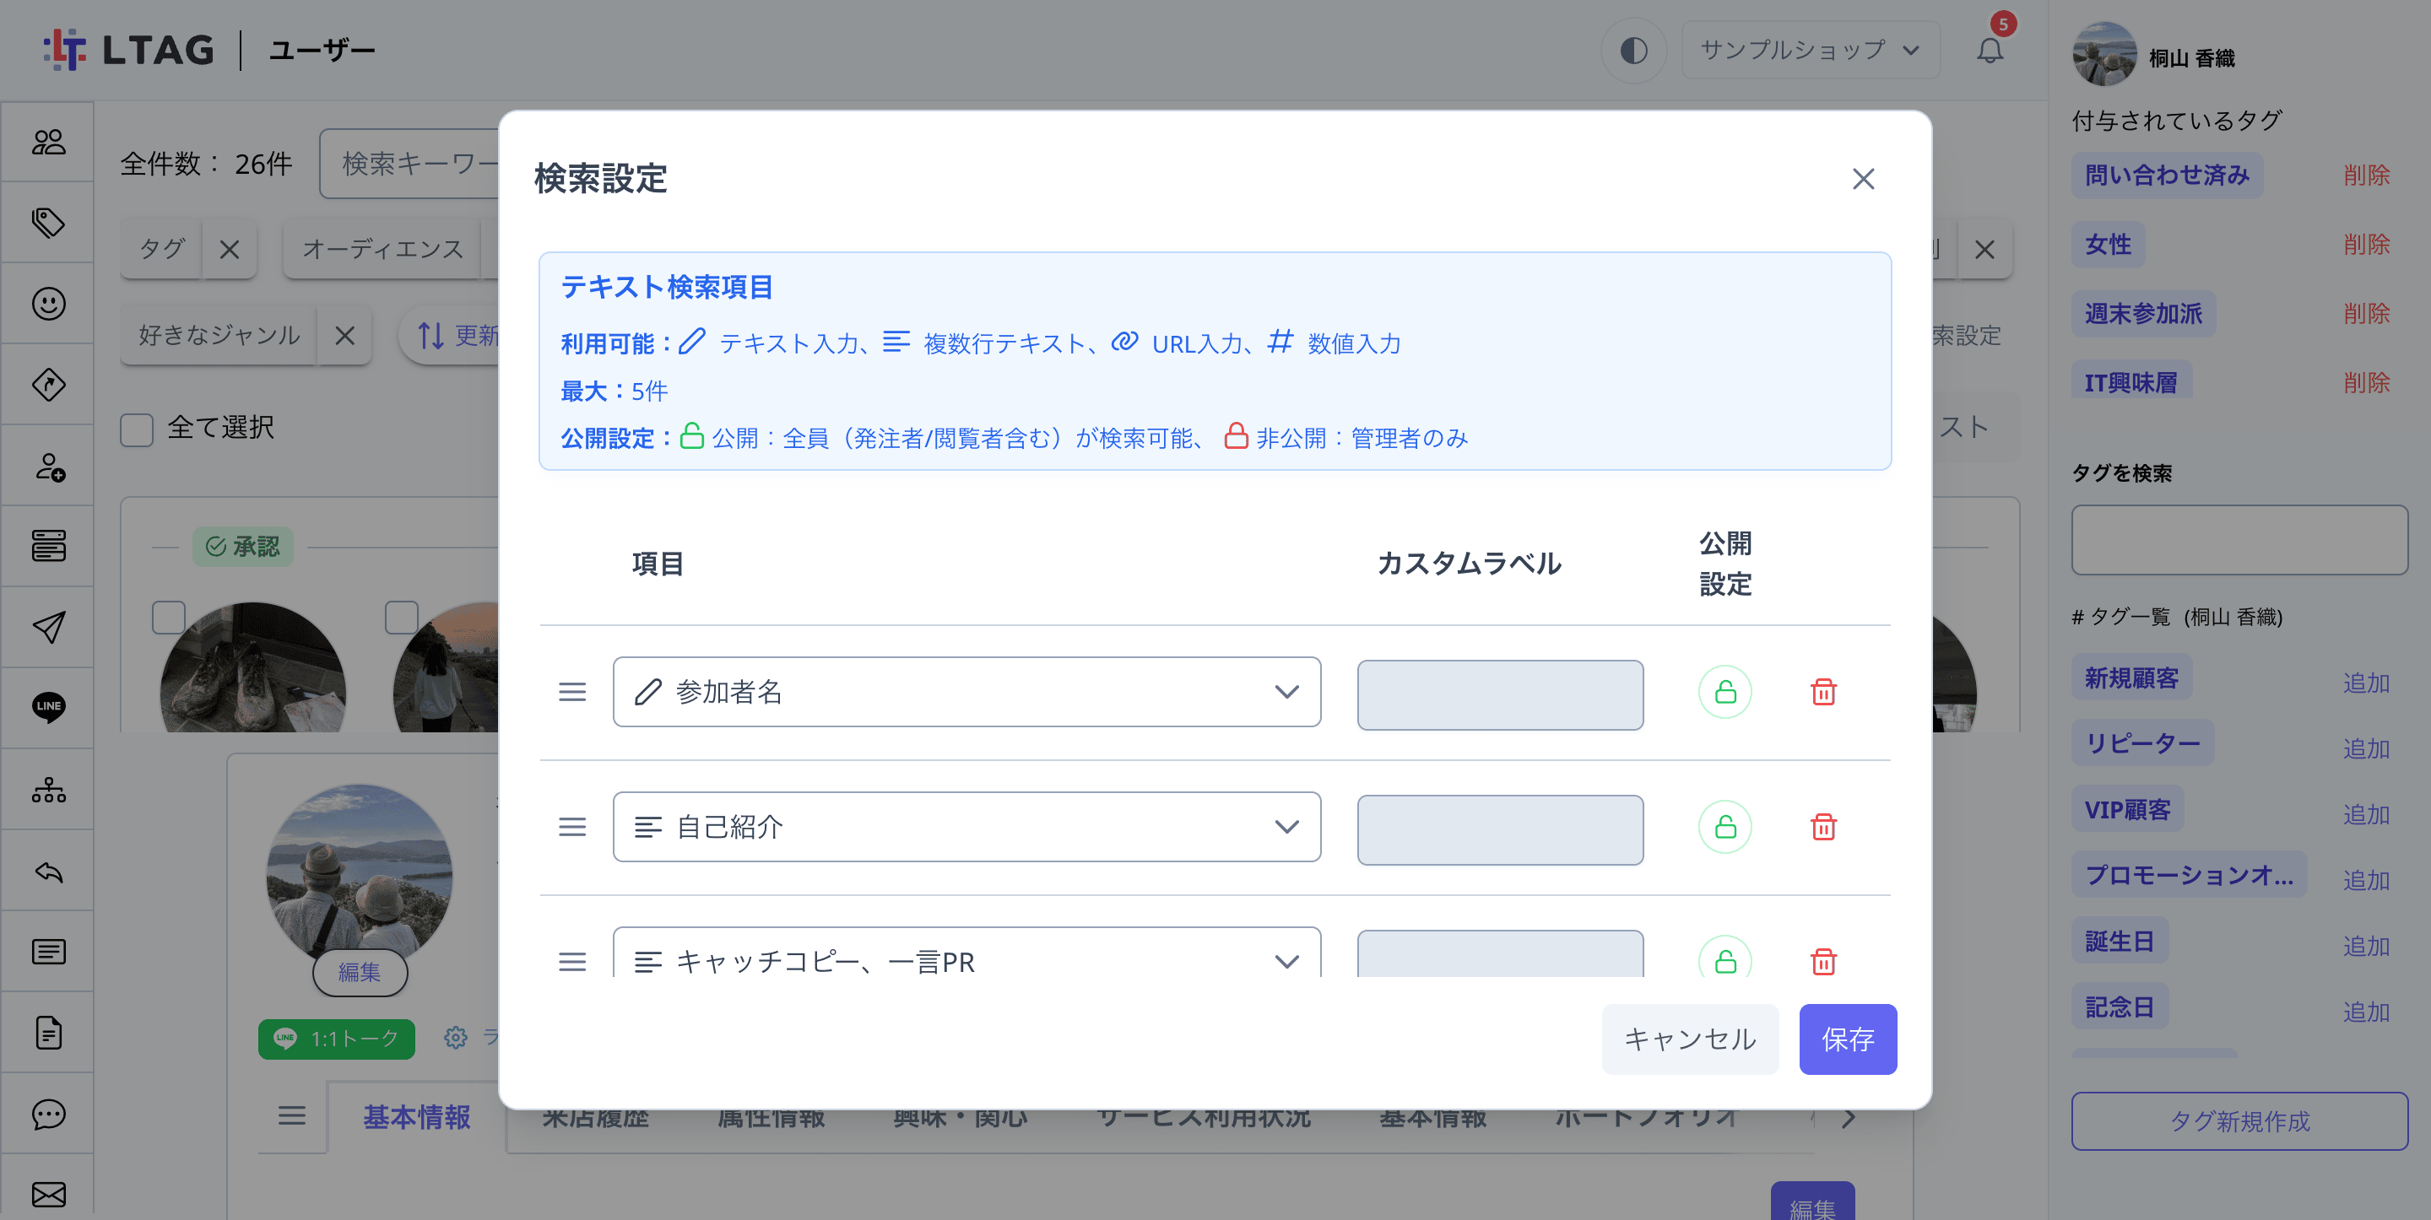This screenshot has height=1220, width=2431.
Task: Switch to the 基本情報 tab
Action: pos(416,1117)
